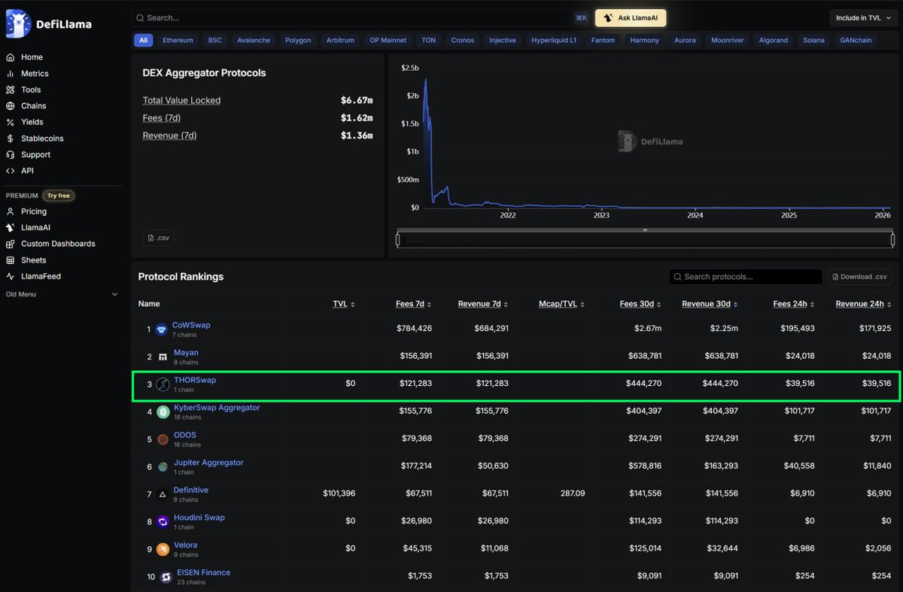This screenshot has width=903, height=592.
Task: Click the ODOS protocol logo
Action: click(162, 439)
